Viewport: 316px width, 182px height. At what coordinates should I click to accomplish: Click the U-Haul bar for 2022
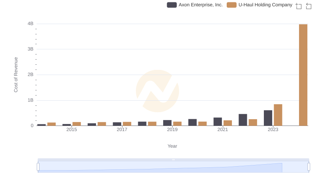pyautogui.click(x=253, y=122)
